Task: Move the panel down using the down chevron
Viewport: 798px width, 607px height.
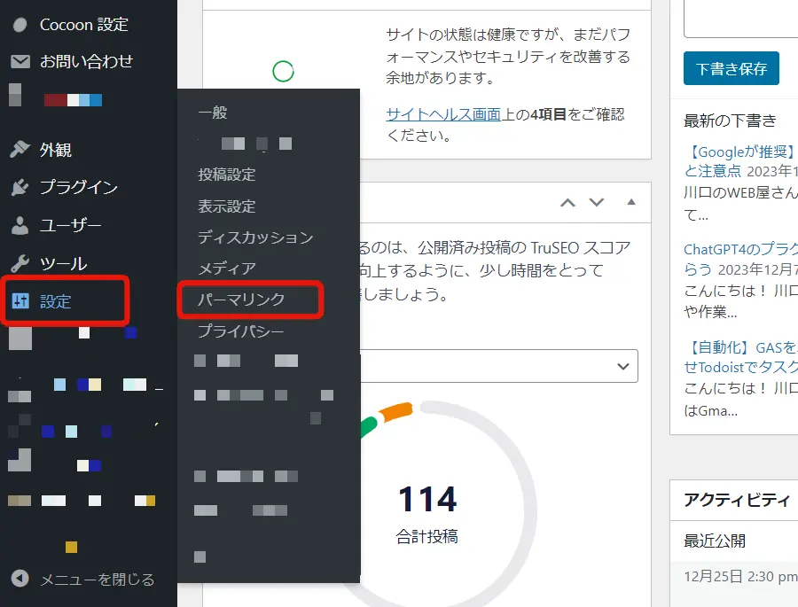Action: pyautogui.click(x=596, y=203)
